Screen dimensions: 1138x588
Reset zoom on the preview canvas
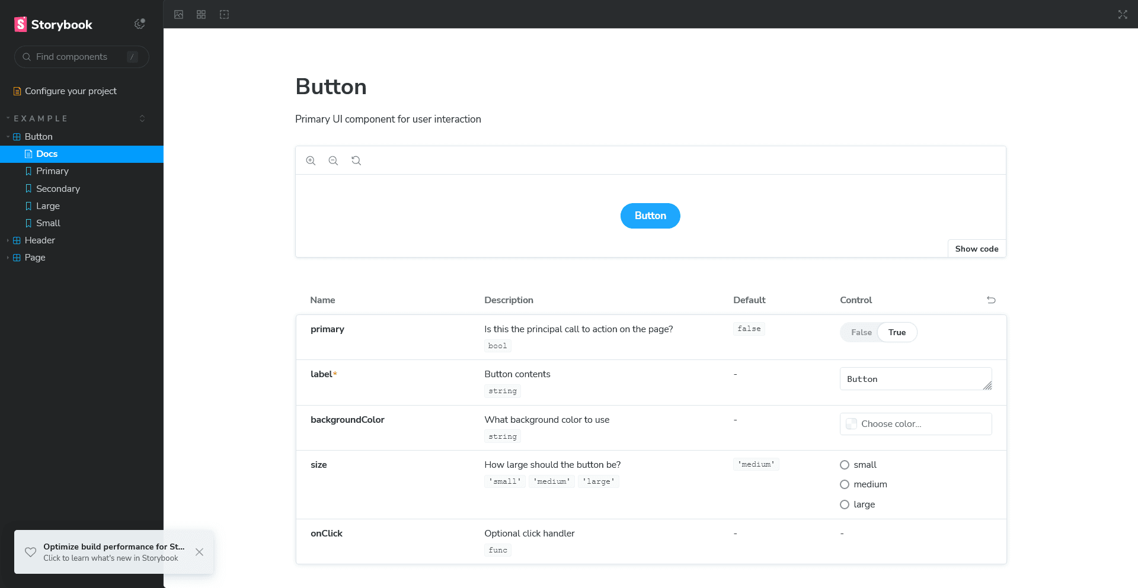coord(356,160)
